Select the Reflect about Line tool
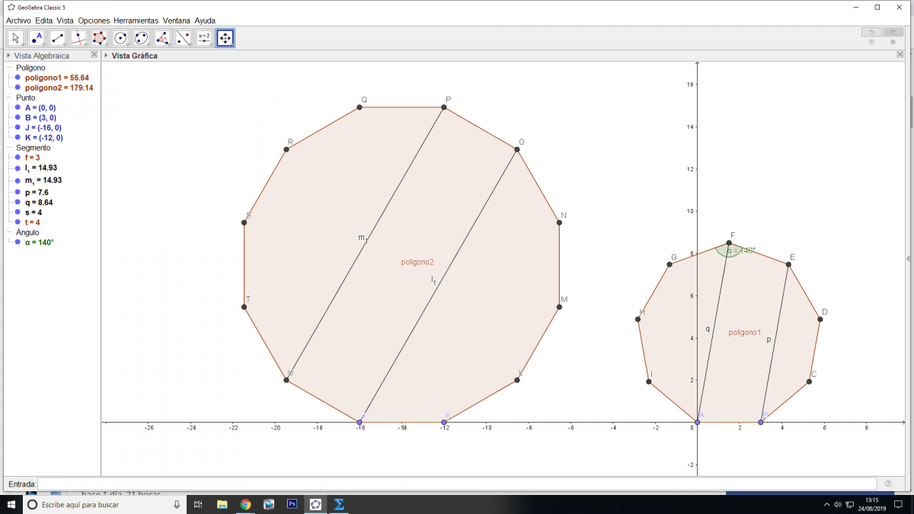This screenshot has width=914, height=514. 183,37
